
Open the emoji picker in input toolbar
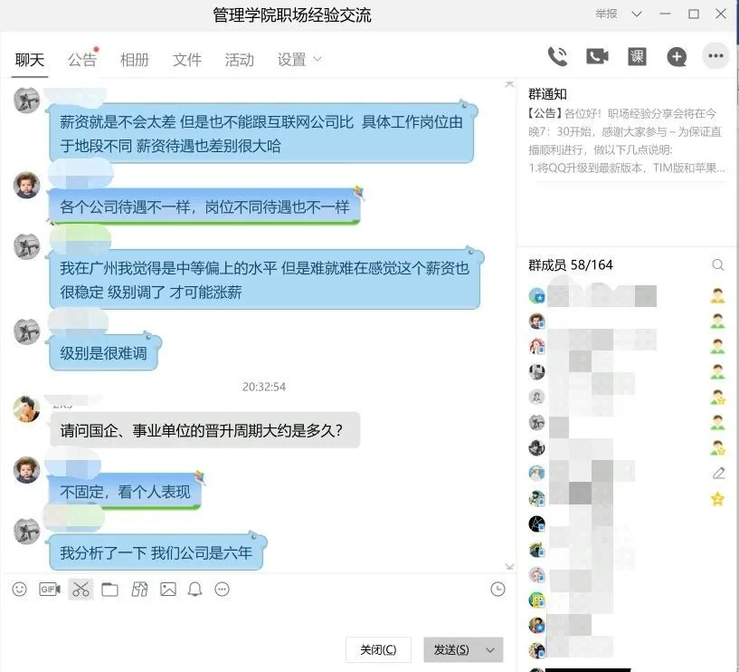20,590
